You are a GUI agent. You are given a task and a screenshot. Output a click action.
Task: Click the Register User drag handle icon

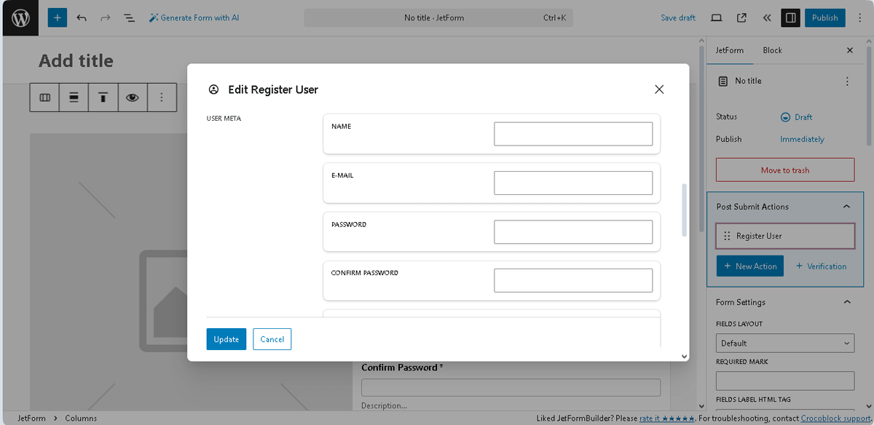pos(727,236)
